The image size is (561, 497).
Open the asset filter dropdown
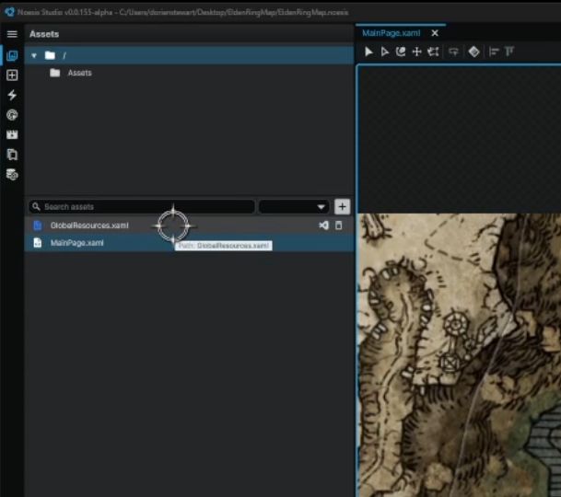point(294,207)
